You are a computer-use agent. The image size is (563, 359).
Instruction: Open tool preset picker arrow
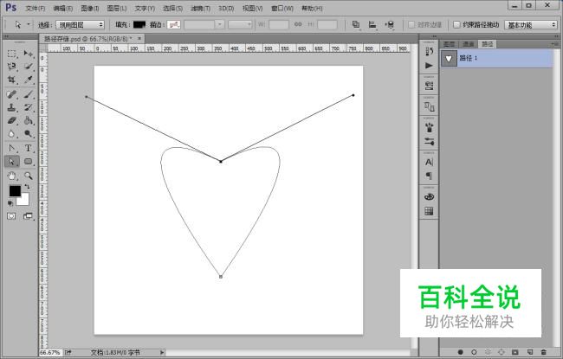point(29,24)
